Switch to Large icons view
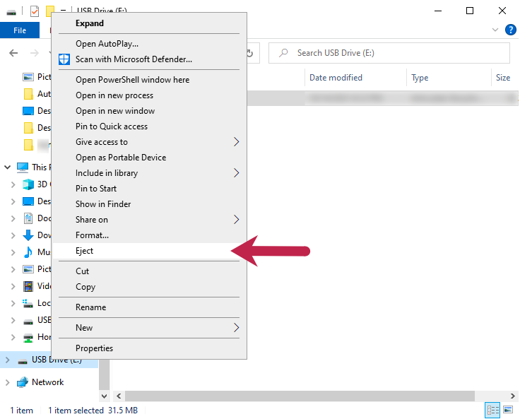 [508, 411]
